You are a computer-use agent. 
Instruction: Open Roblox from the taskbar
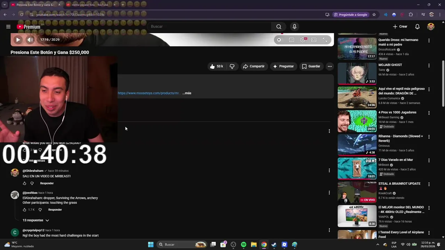pyautogui.click(x=284, y=244)
